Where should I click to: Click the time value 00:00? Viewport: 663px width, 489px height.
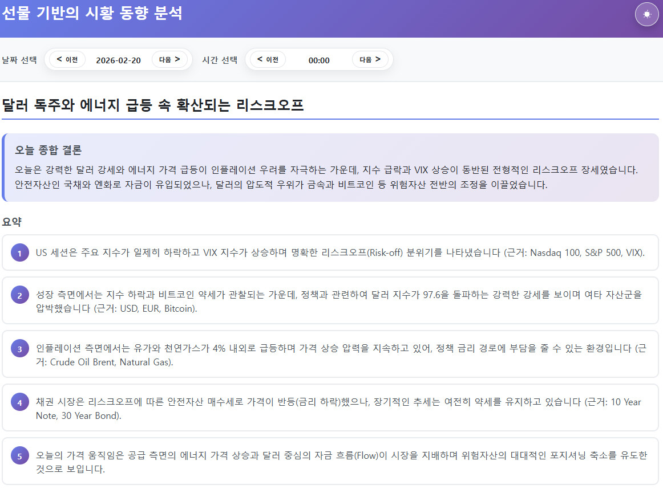pos(319,60)
